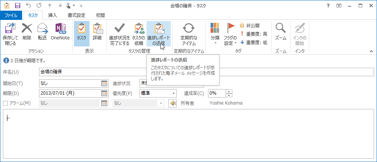Screen dimensions: 377x162
Task: Click Save & Close (保存して閉じる) icon
Action: [x=10, y=34]
